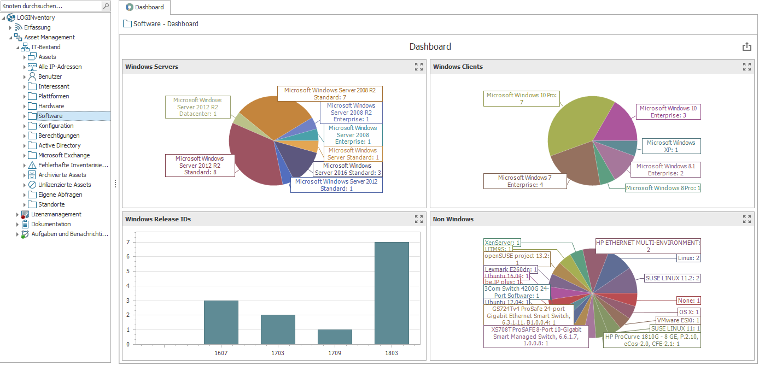Click the 1607 bar in chart
This screenshot has height=365, width=759.
point(221,322)
